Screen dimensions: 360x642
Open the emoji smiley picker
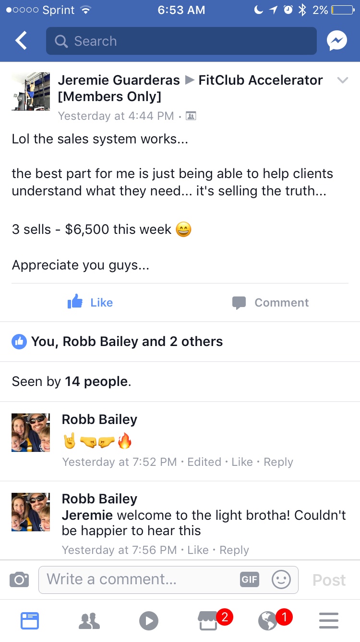point(281,579)
